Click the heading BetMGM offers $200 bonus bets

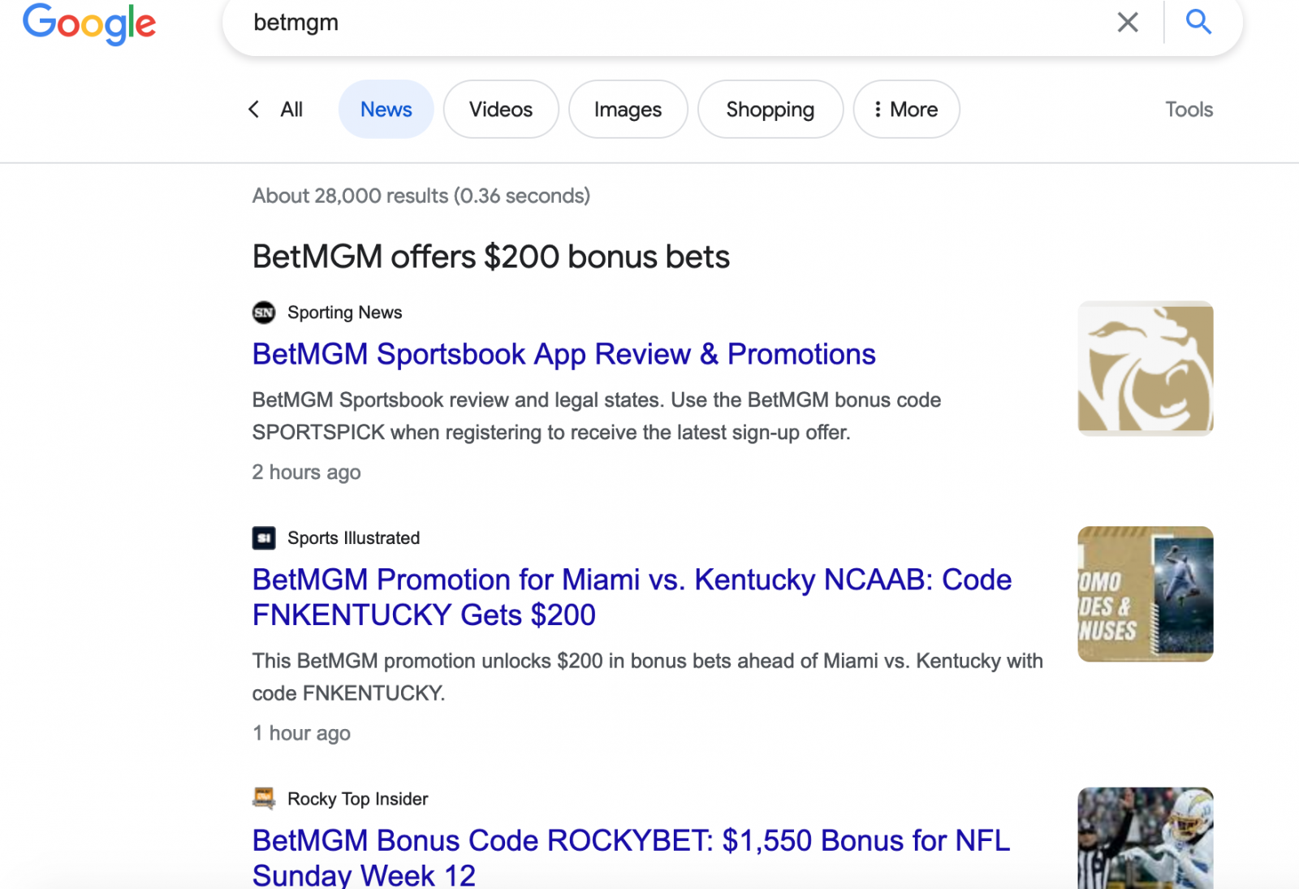pyautogui.click(x=491, y=257)
